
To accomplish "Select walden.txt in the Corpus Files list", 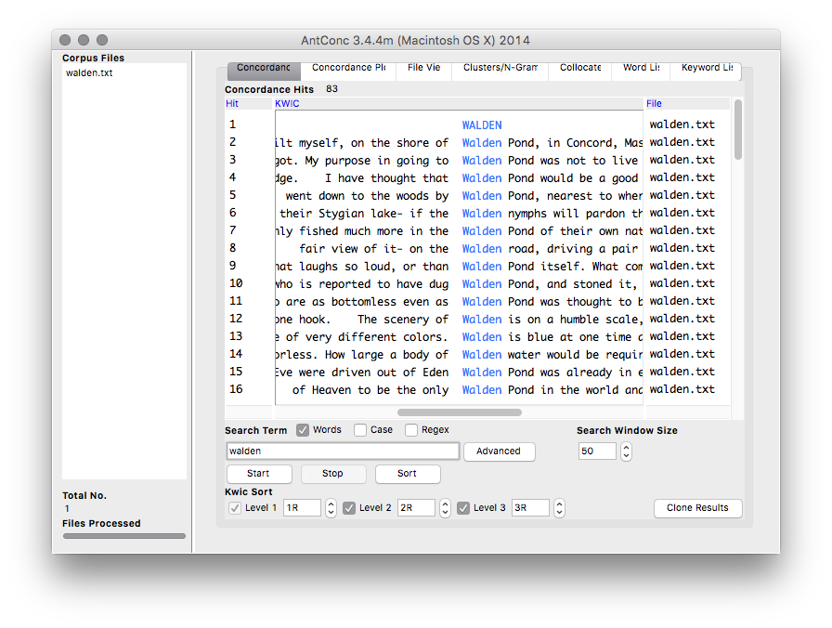I will pos(90,72).
